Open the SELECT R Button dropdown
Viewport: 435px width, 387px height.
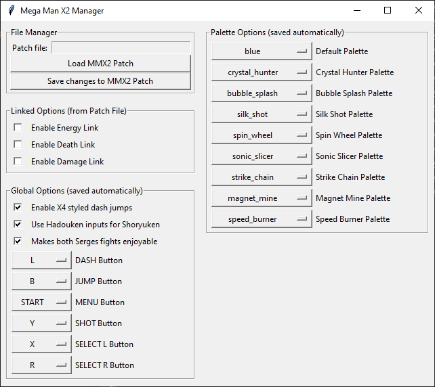41,365
